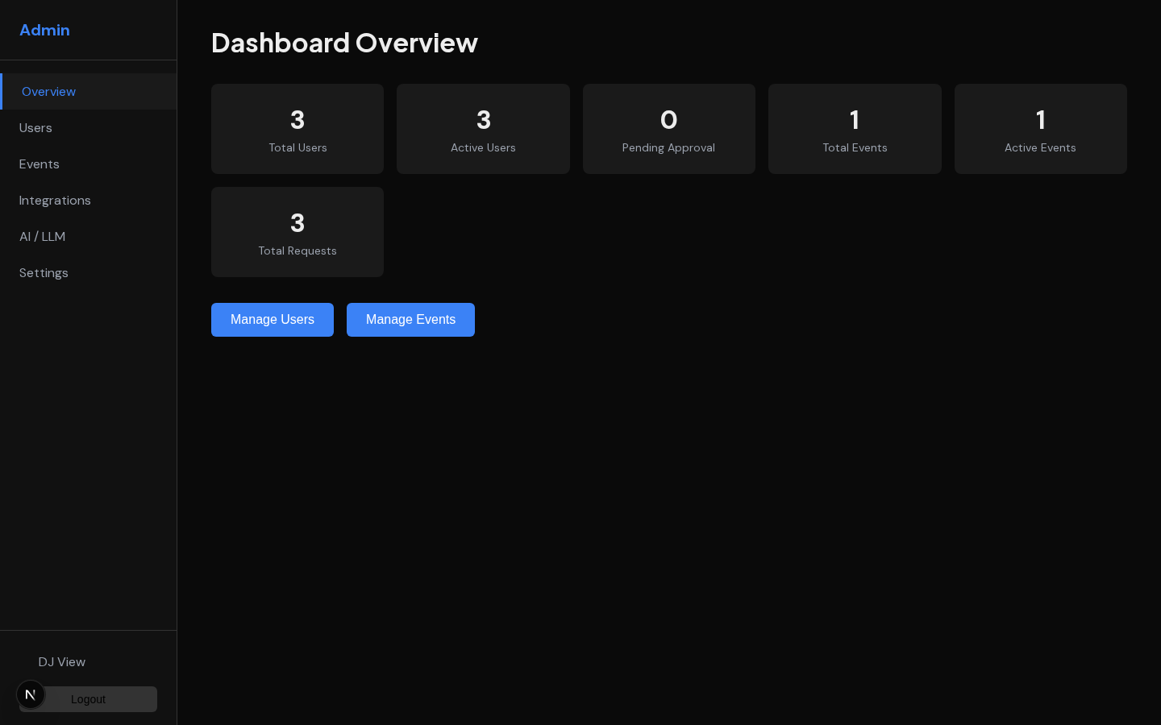This screenshot has height=725, width=1161.
Task: Click the Next.js dev tools badge icon
Action: pos(31,694)
